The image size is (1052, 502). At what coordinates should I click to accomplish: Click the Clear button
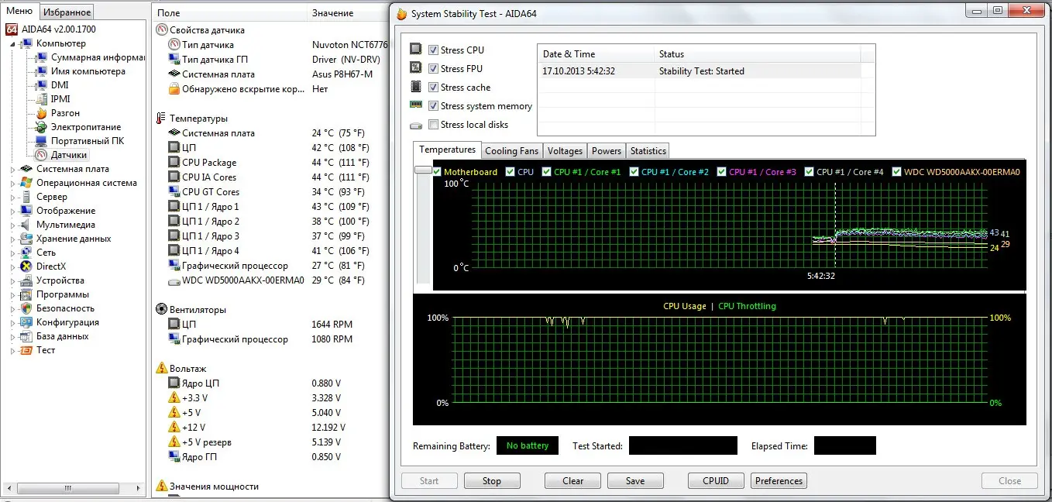click(572, 480)
